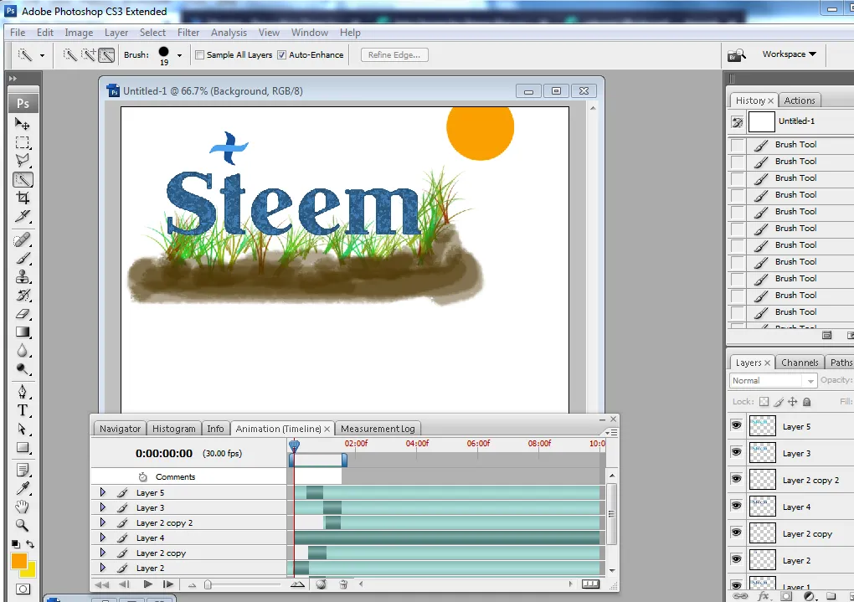
Task: Select the History Brush tool
Action: (23, 296)
